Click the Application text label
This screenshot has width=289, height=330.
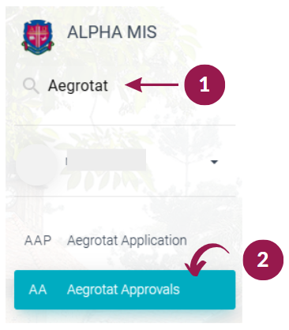click(x=154, y=241)
